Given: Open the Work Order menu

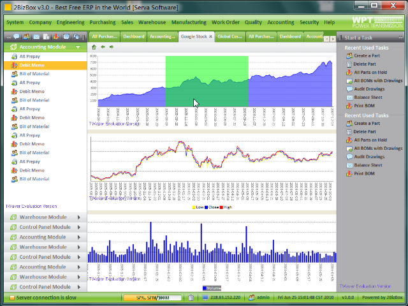Looking at the screenshot, I should 225,22.
